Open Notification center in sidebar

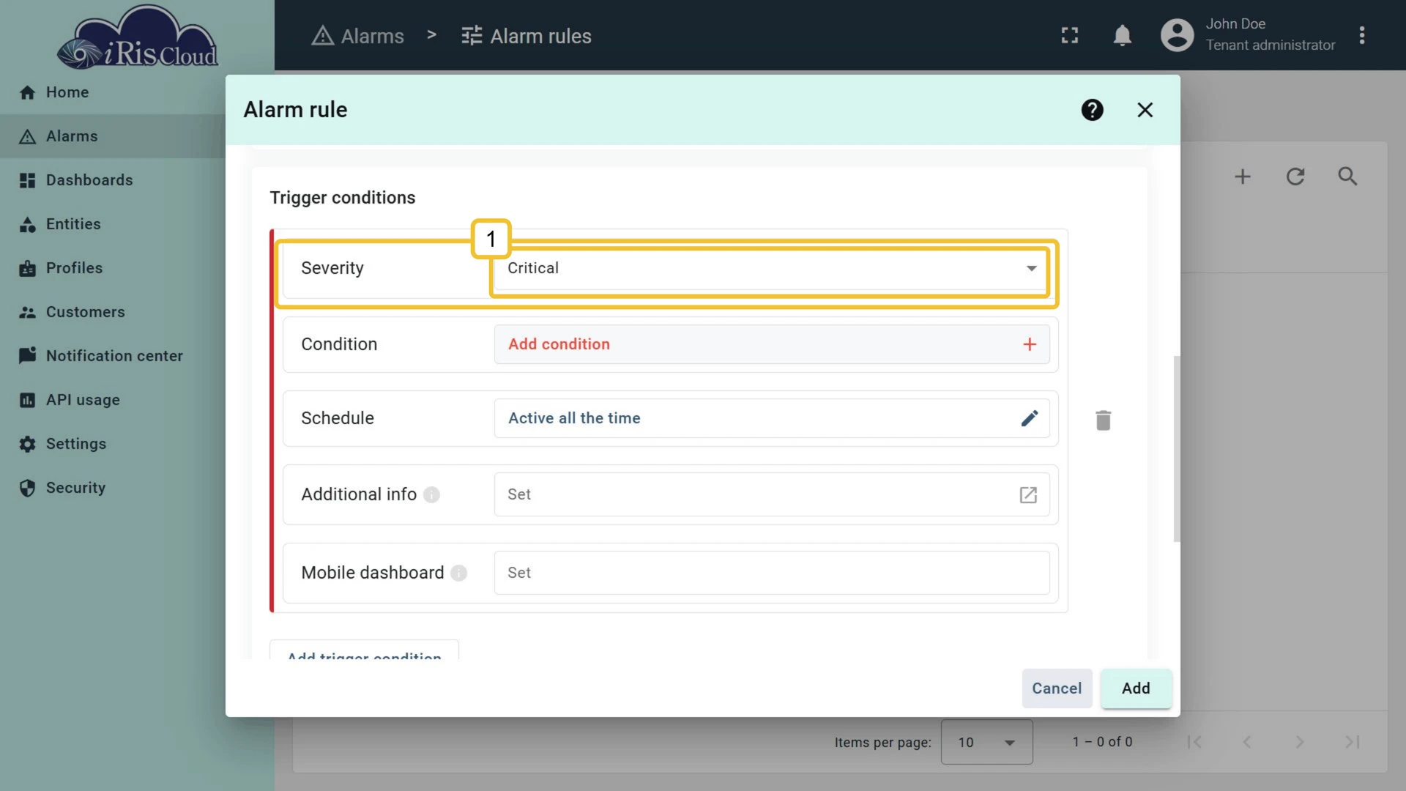coord(113,356)
